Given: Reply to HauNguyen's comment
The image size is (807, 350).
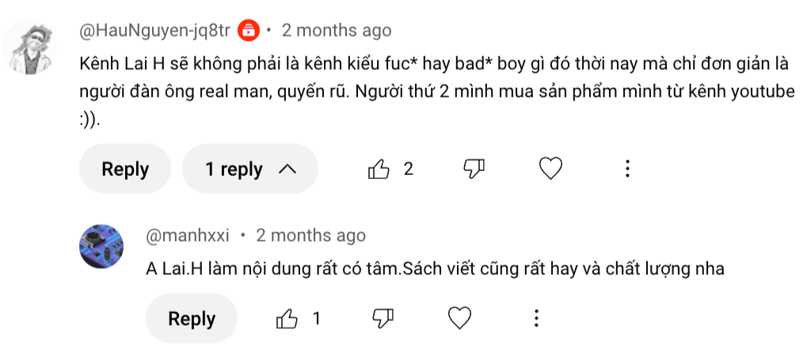Looking at the screenshot, I should (125, 169).
